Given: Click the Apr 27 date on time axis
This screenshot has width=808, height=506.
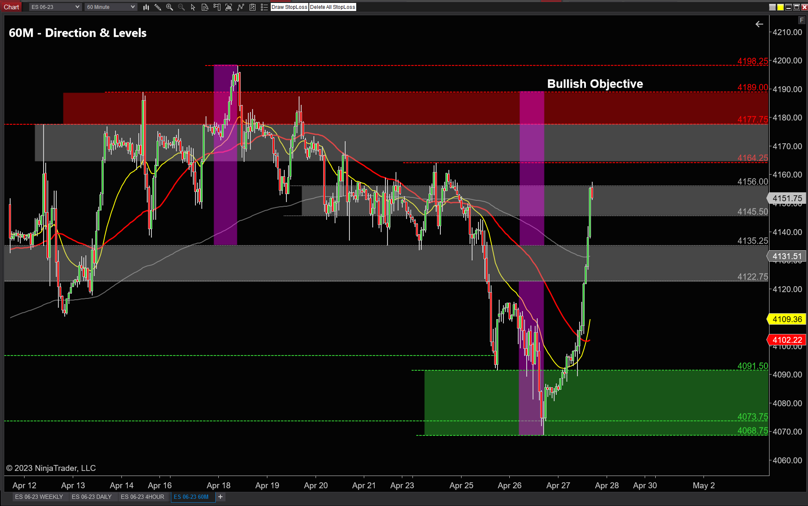Looking at the screenshot, I should (x=558, y=485).
